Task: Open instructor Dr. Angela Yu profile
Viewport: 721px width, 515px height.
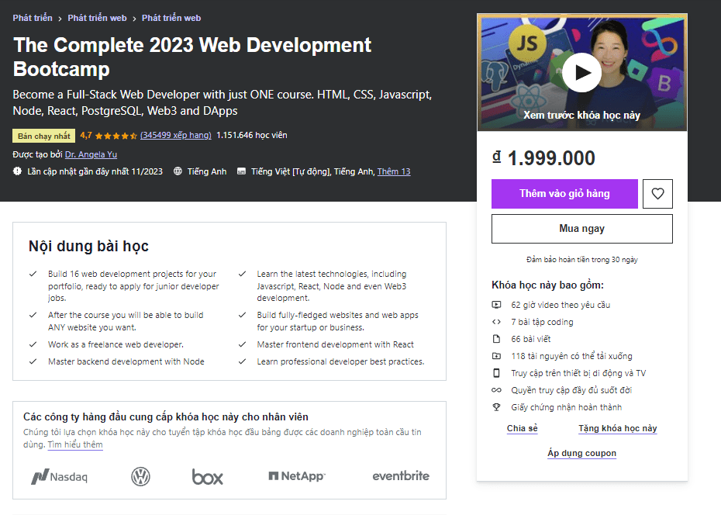Action: pos(91,154)
